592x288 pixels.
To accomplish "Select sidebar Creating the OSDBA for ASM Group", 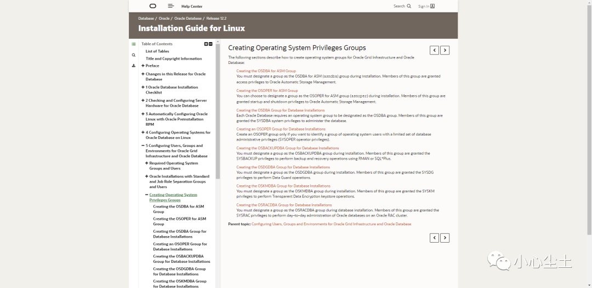I will [x=179, y=209].
